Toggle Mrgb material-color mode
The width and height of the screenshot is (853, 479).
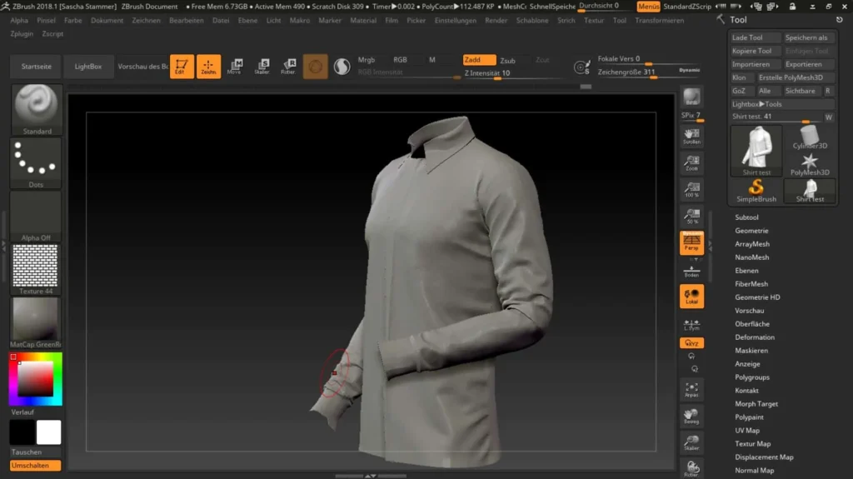click(x=367, y=60)
